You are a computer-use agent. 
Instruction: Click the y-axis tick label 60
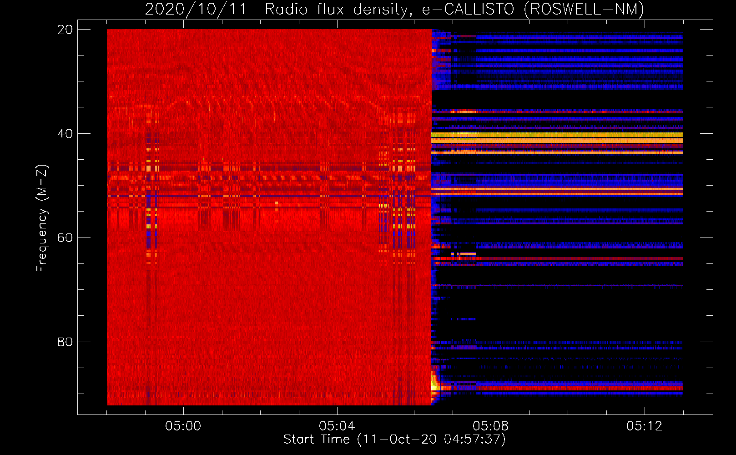(65, 238)
